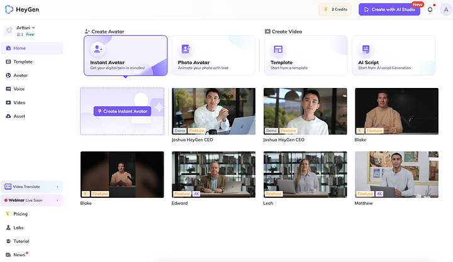Click the 4K badge on Edward
Screen dimensions: 453x262
point(196,194)
